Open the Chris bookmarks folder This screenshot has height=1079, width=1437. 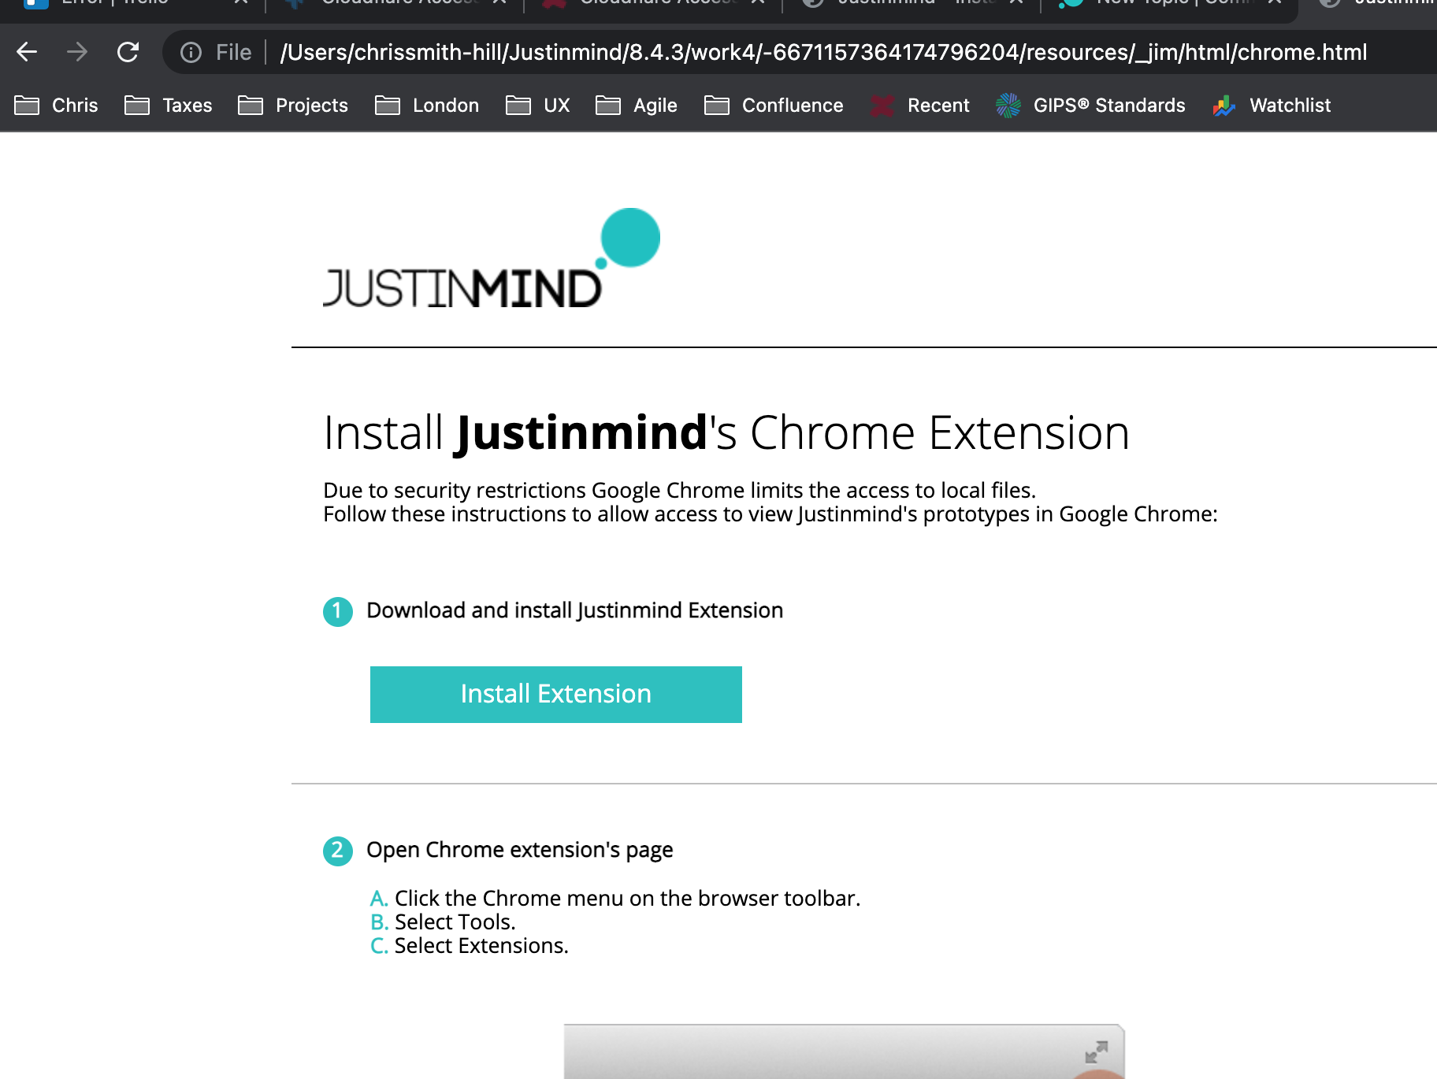(57, 106)
